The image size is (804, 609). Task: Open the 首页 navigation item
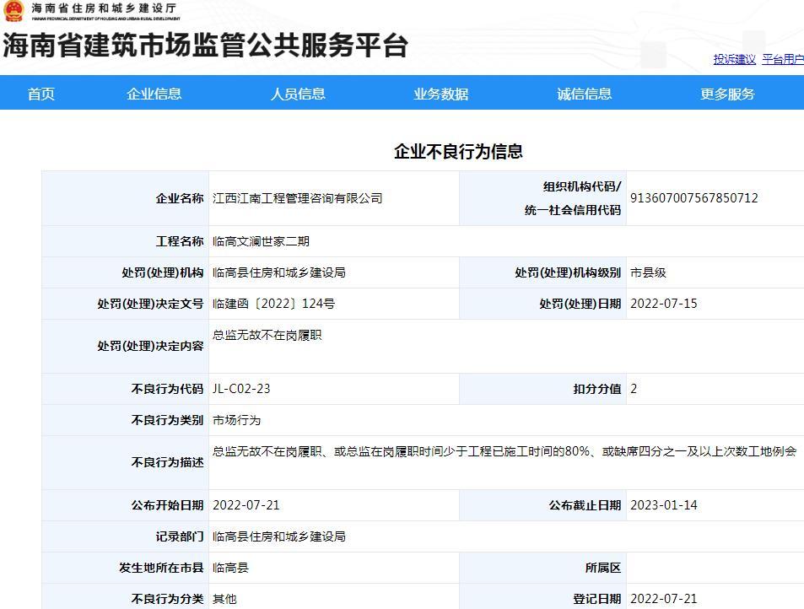41,94
